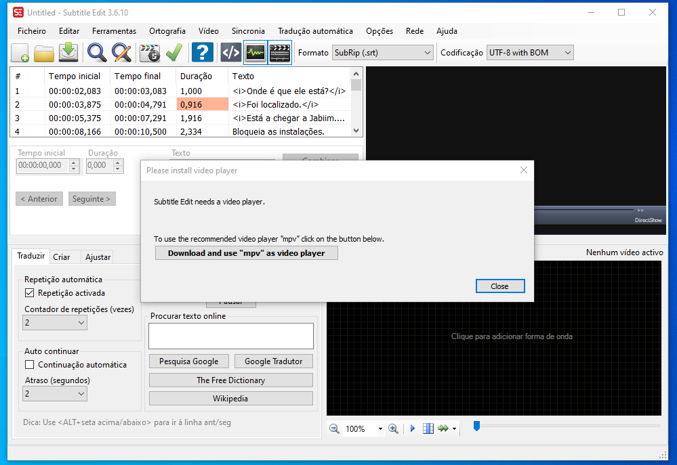Viewport: 677px width, 465px height.
Task: Uncheck the Repetição activada setting
Action: coord(28,293)
